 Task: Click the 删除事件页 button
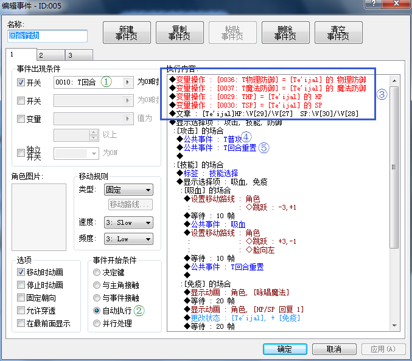tap(285, 33)
